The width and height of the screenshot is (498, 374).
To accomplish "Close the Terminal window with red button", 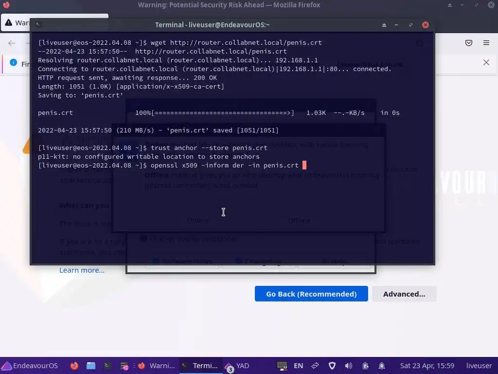I will [x=426, y=25].
